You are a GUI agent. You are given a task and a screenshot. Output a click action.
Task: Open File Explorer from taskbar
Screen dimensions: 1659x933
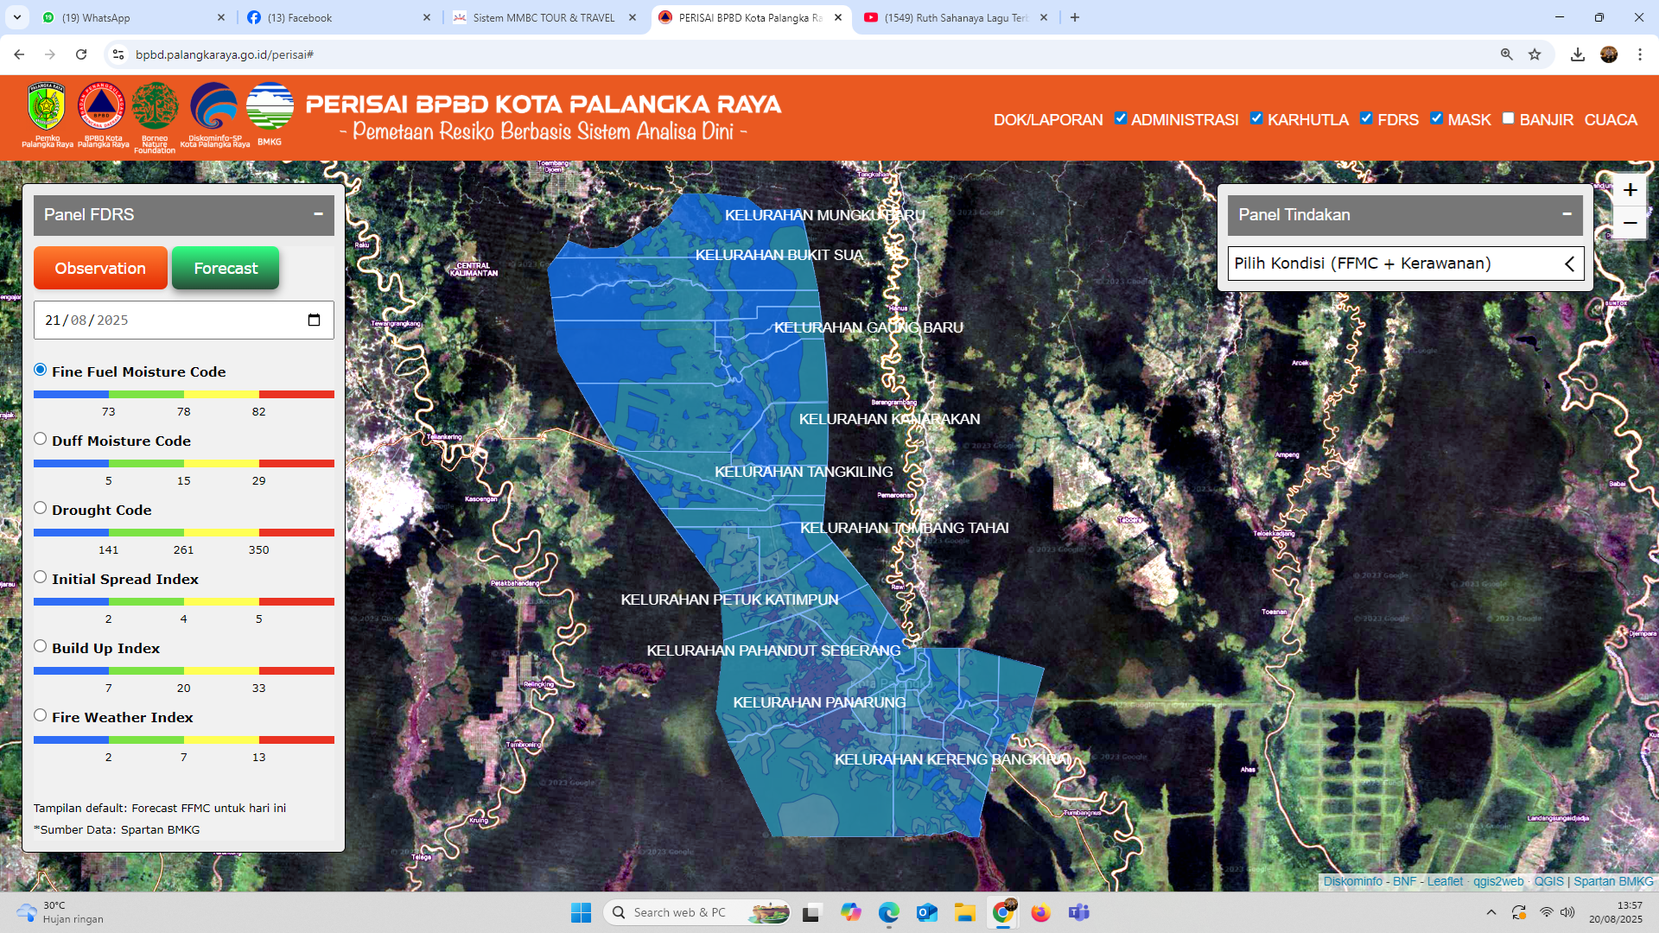click(964, 912)
